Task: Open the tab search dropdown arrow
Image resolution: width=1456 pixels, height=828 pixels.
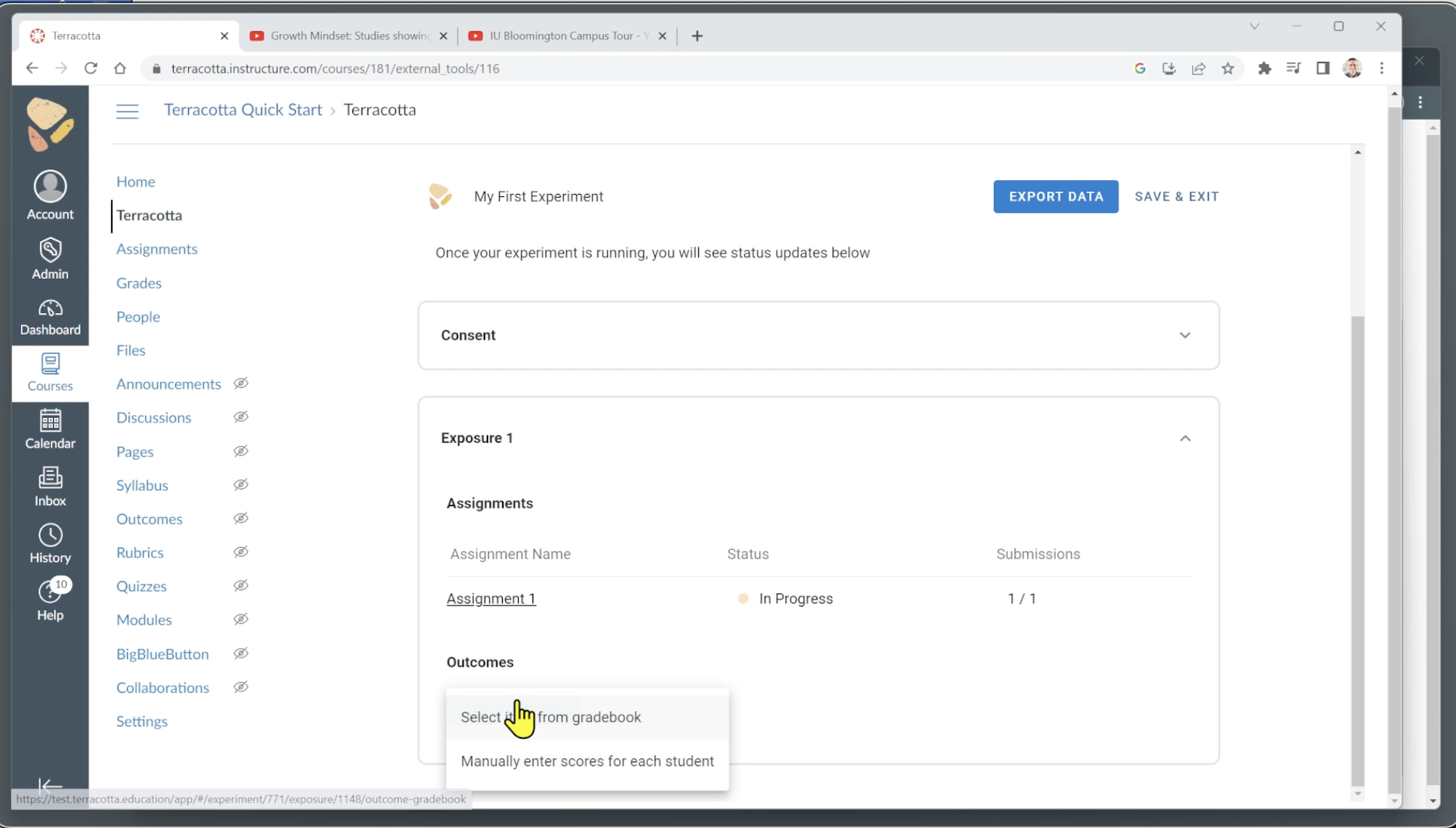Action: [x=1254, y=27]
